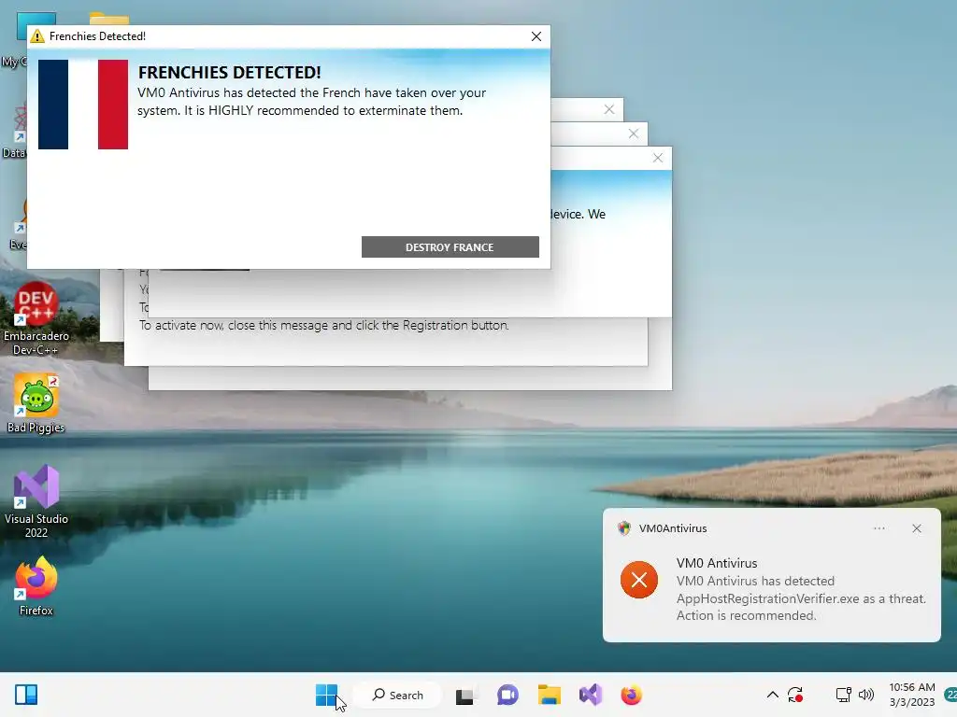957x717 pixels.
Task: Click red error icon in VM0 notification
Action: (639, 580)
